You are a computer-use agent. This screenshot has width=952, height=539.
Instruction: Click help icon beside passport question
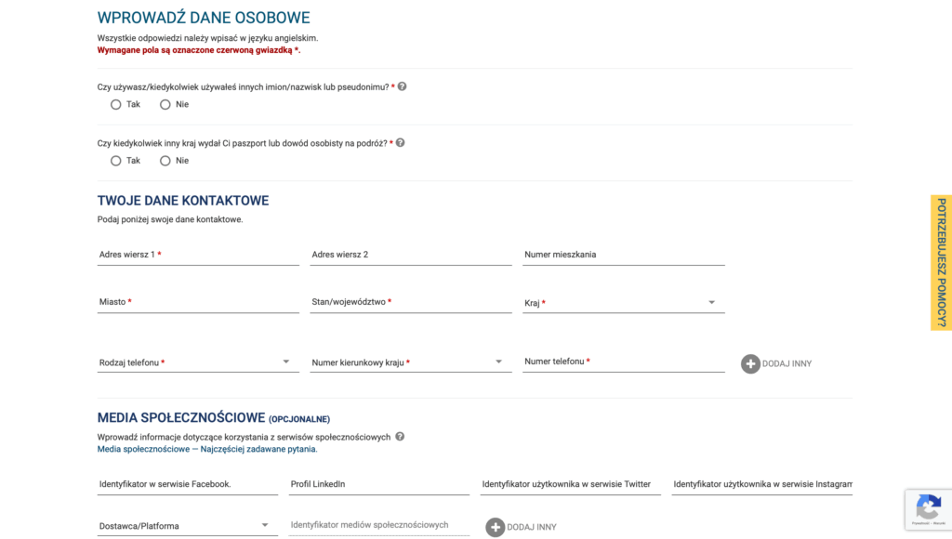401,143
